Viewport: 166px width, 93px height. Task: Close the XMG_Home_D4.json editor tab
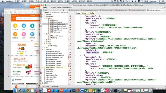(161, 10)
